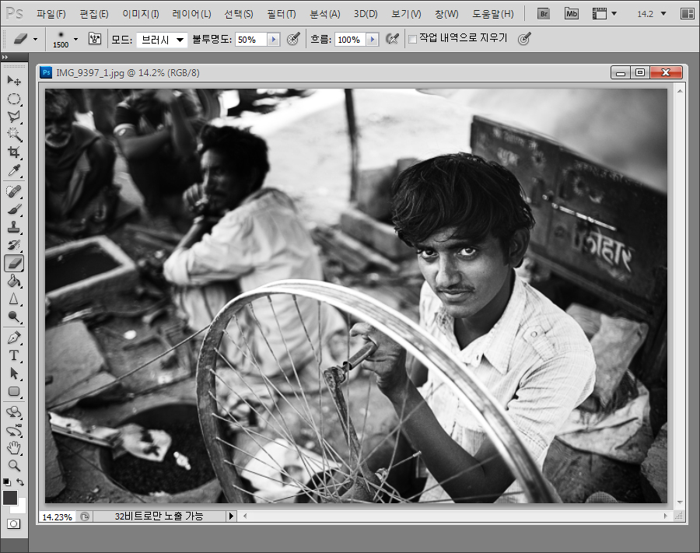Click the foreground color swatch
Image resolution: width=700 pixels, height=553 pixels.
(x=10, y=498)
